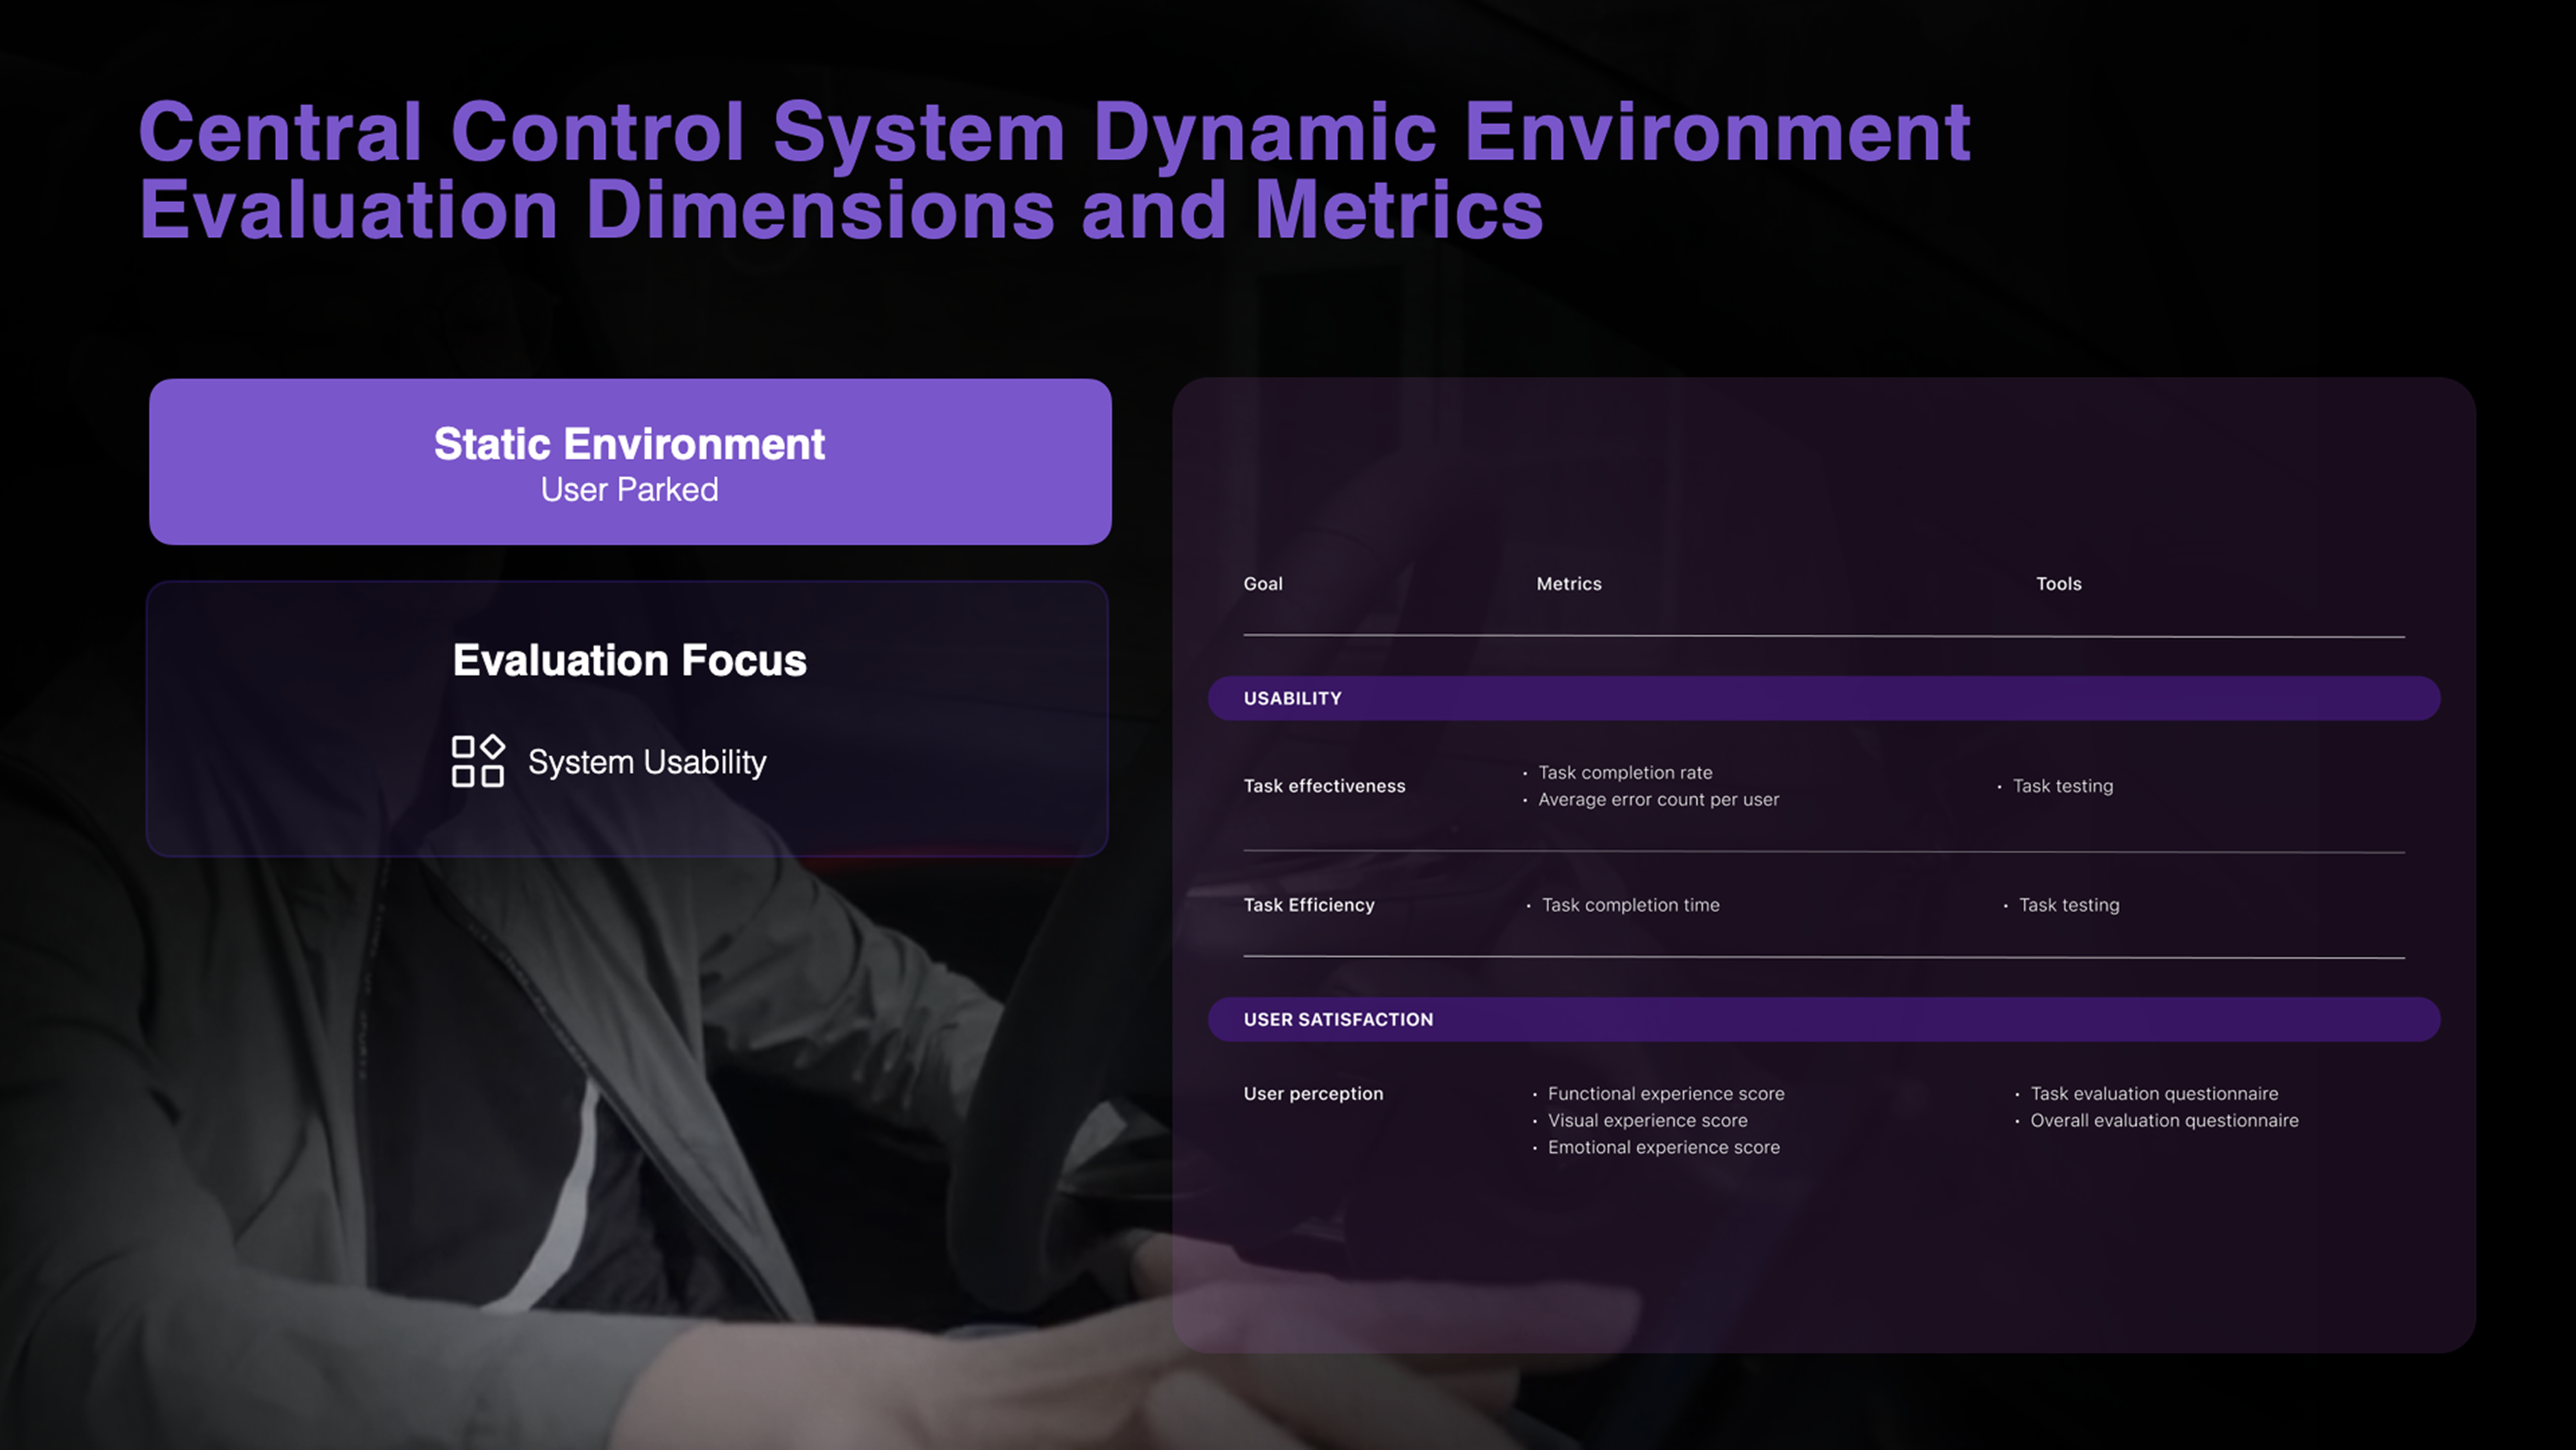Viewport: 2576px width, 1450px height.
Task: Select the Metrics column header
Action: [1568, 584]
